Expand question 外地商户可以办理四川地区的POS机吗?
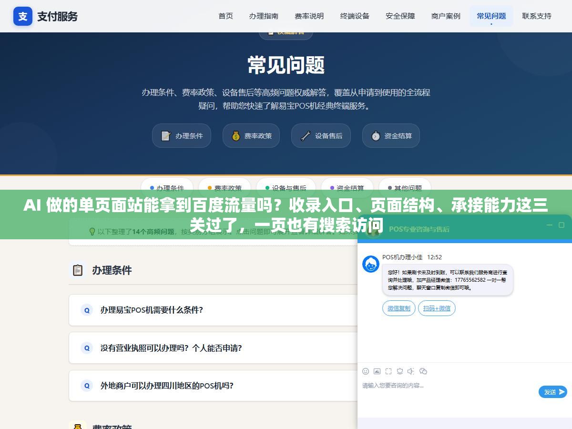 click(213, 386)
